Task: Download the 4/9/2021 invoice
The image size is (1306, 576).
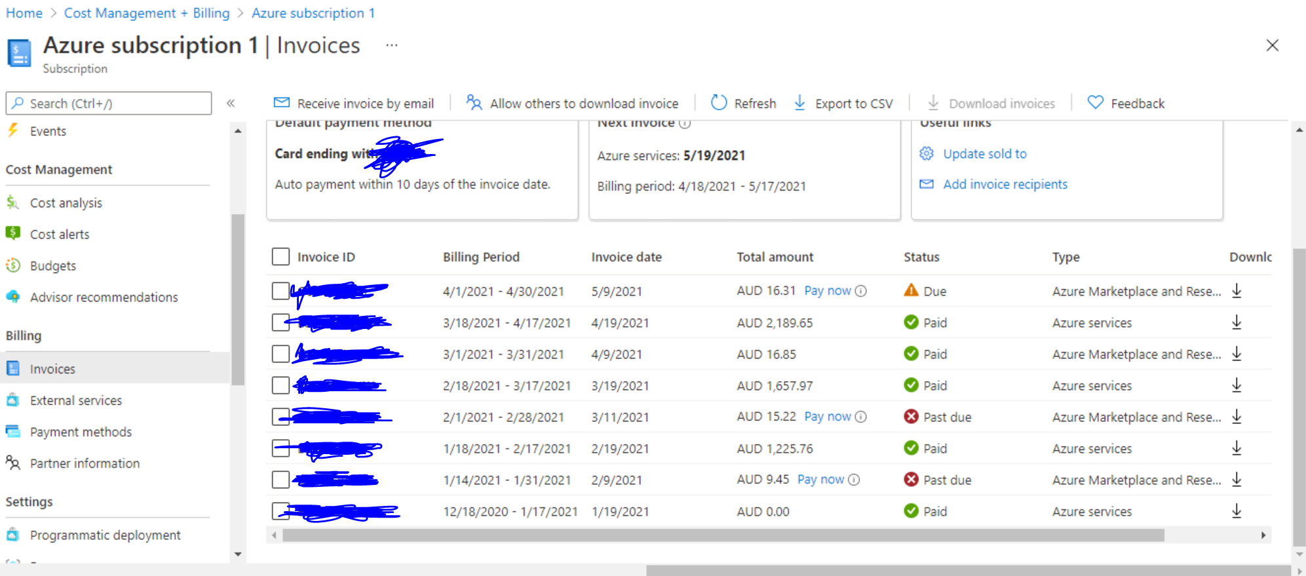Action: point(1237,354)
